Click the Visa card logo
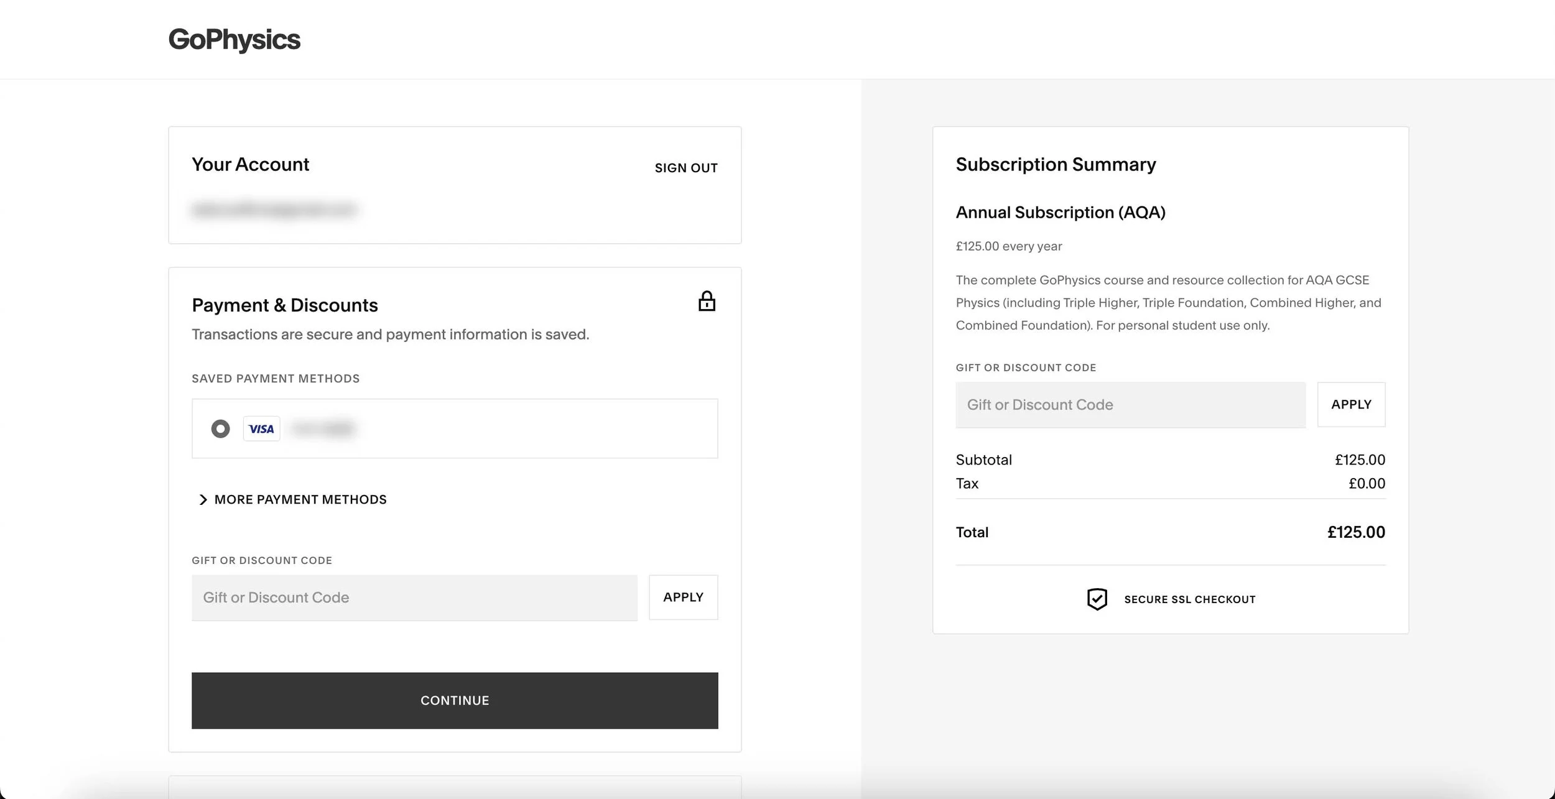The image size is (1555, 799). (x=261, y=429)
